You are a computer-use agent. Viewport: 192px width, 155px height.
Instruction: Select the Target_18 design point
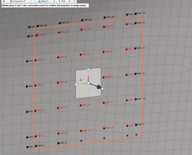[81, 105]
